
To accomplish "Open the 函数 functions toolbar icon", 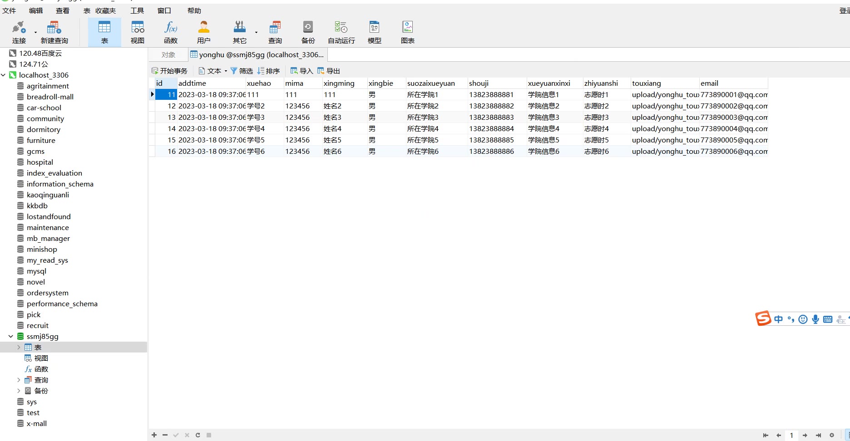I will pos(170,32).
